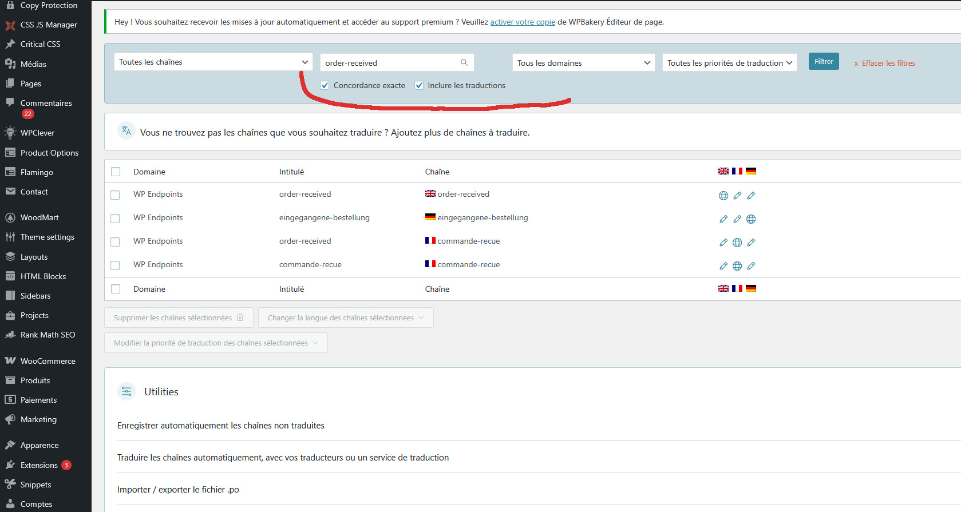The width and height of the screenshot is (961, 512).
Task: Click first pencil icon in eingegangene-bestellung row
Action: click(x=723, y=219)
